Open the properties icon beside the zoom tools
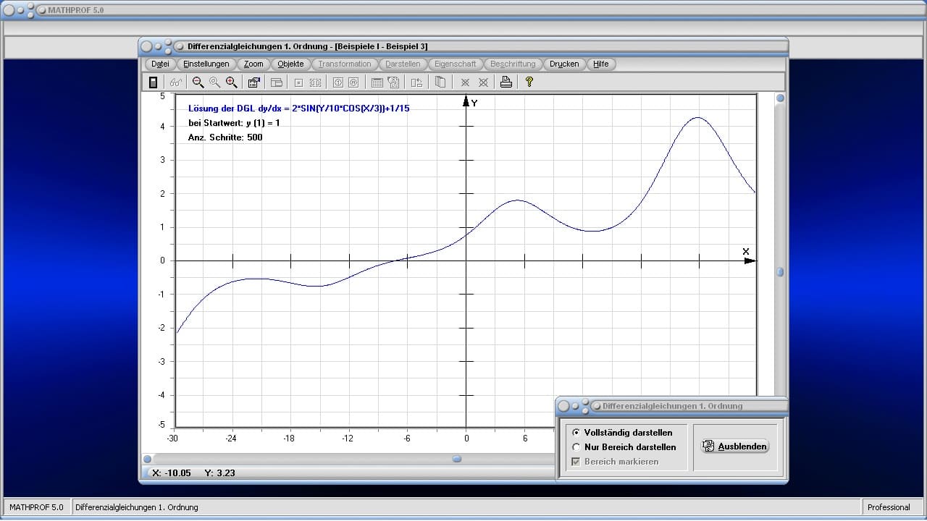 point(253,82)
